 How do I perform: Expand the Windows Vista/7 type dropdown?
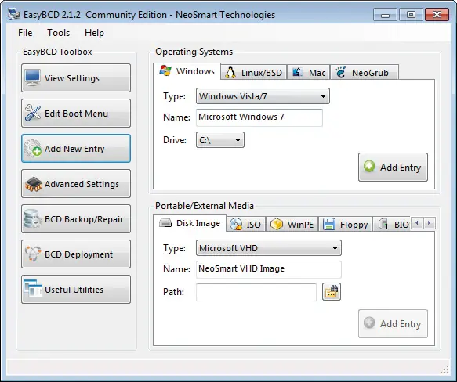click(263, 96)
